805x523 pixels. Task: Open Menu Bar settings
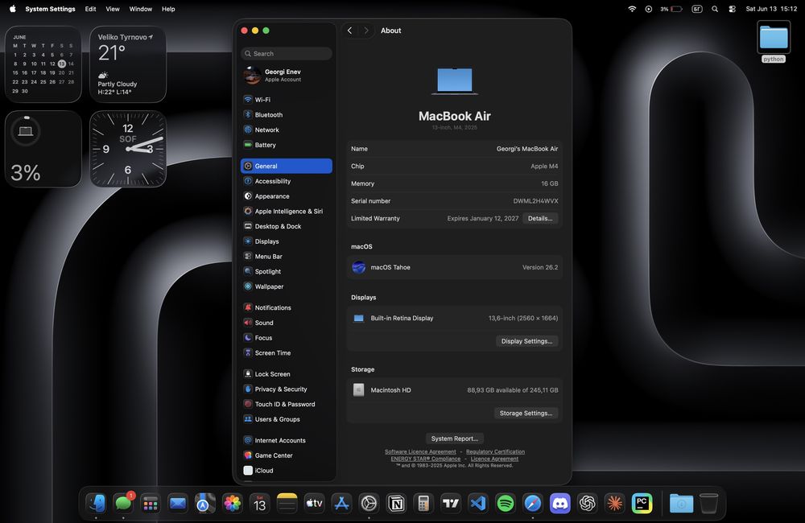point(286,256)
